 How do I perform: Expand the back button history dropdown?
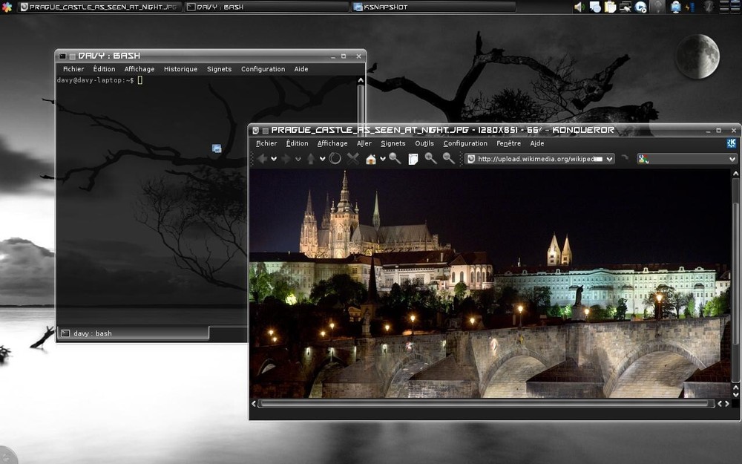coord(275,158)
